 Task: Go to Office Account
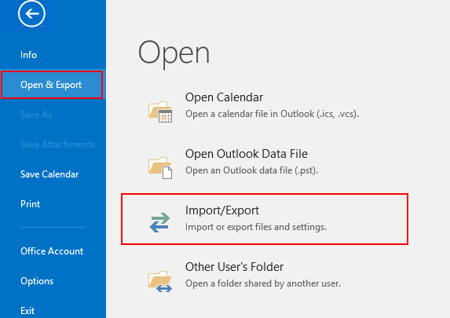[x=52, y=251]
